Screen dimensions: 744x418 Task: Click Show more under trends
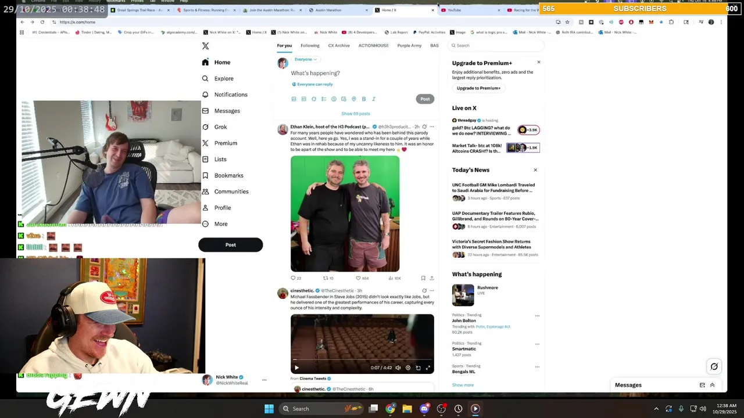click(463, 385)
